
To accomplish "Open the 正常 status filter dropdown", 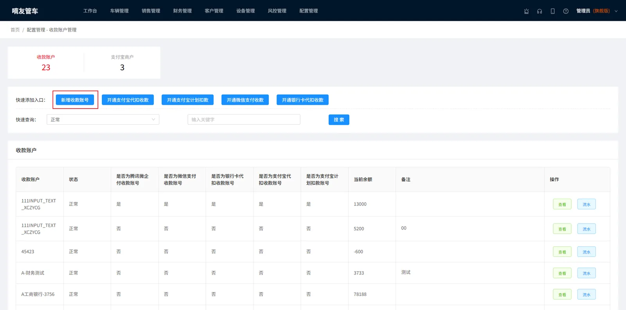I will [x=103, y=120].
